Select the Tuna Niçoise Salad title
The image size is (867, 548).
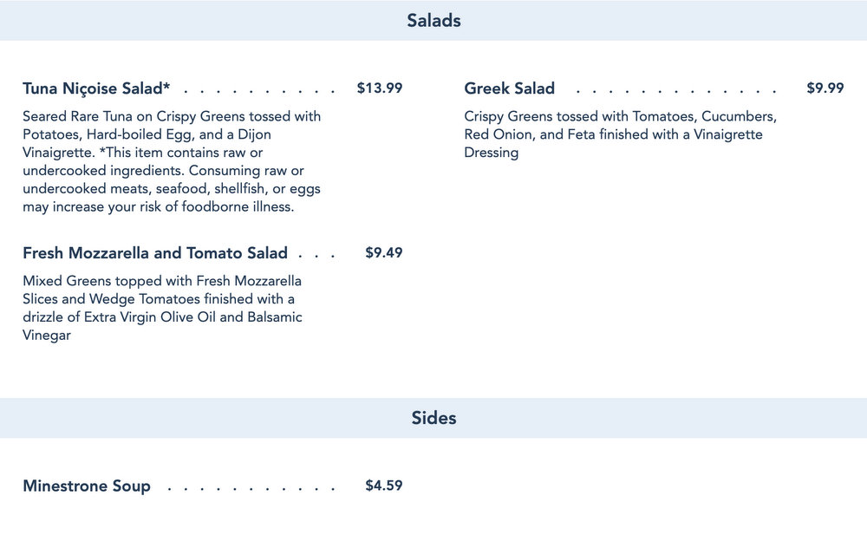(96, 88)
